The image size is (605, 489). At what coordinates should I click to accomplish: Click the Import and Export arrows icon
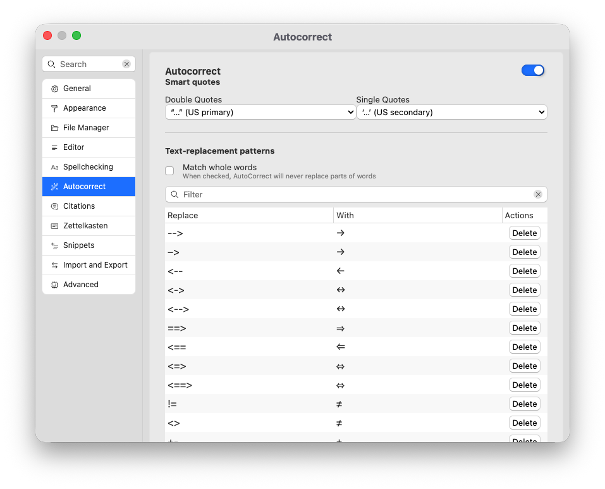[54, 266]
